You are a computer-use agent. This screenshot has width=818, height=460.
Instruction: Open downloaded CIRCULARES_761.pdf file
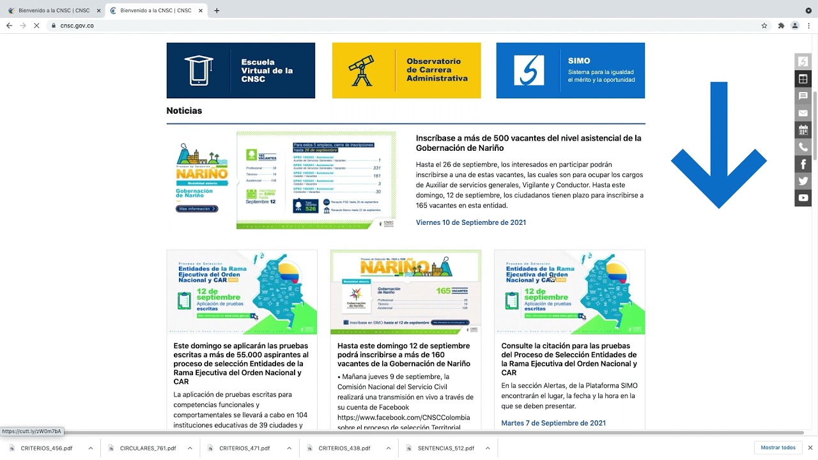pyautogui.click(x=147, y=448)
